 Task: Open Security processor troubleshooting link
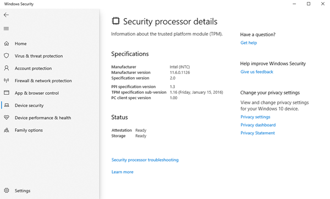145,160
